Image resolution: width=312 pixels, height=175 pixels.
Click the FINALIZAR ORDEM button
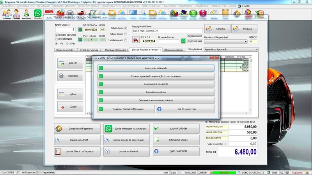click(x=176, y=140)
